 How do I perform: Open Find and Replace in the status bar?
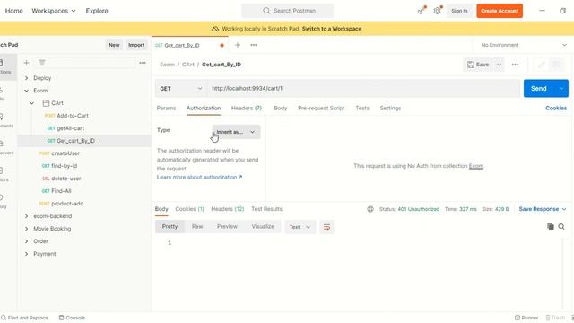[x=24, y=318]
